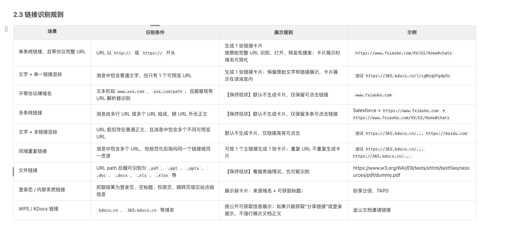The height and width of the screenshot is (225, 515).
Task: Select the column handle bar above 识别条件
Action: click(155, 25)
